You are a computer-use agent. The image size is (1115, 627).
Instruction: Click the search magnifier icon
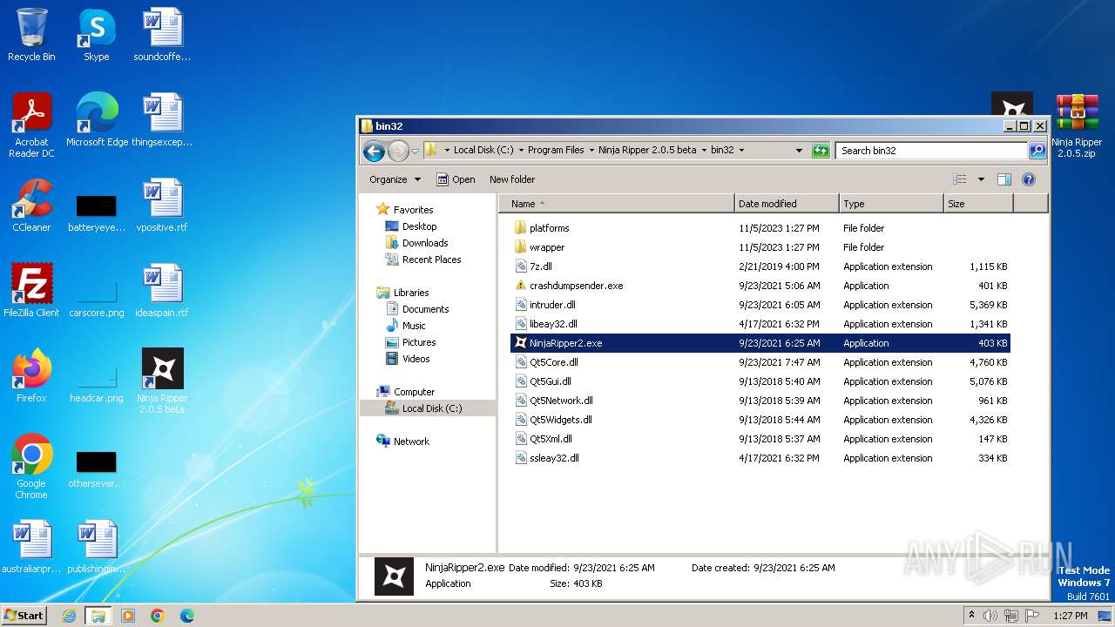pyautogui.click(x=1037, y=151)
